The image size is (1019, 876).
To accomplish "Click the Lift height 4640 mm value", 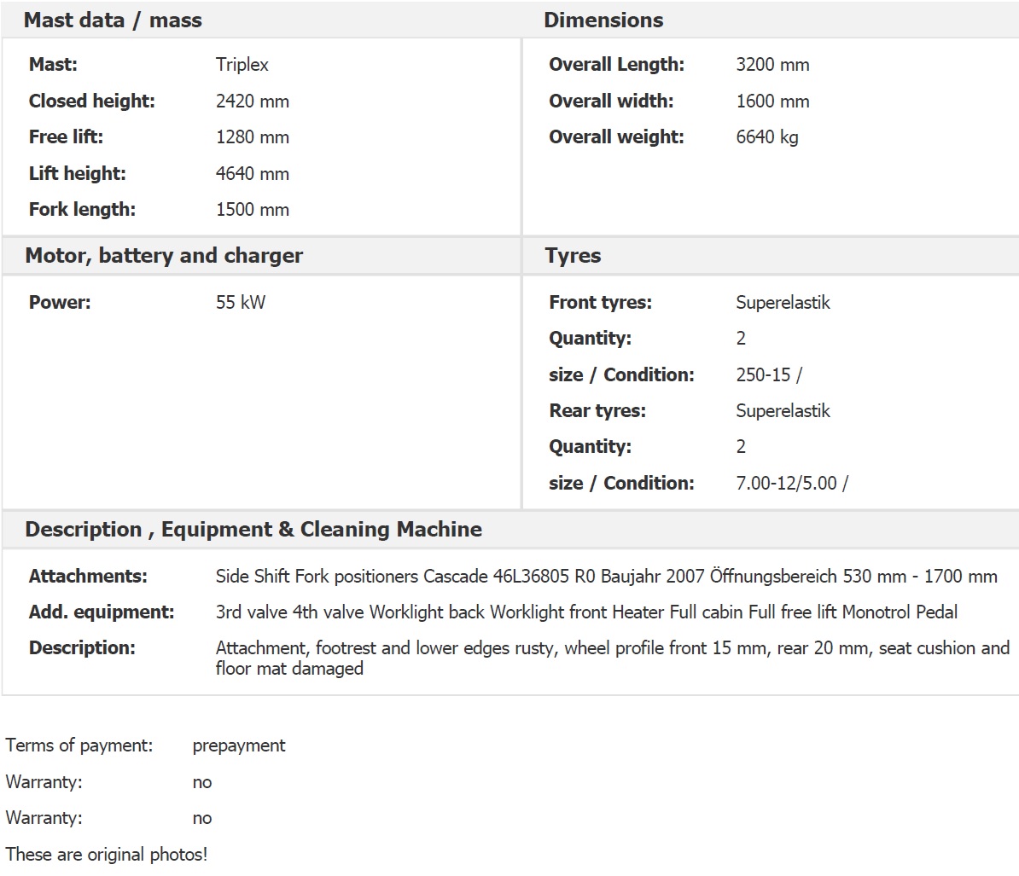I will click(x=252, y=173).
